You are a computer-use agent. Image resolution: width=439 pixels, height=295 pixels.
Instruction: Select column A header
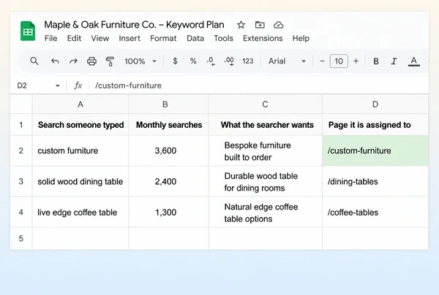click(x=80, y=104)
